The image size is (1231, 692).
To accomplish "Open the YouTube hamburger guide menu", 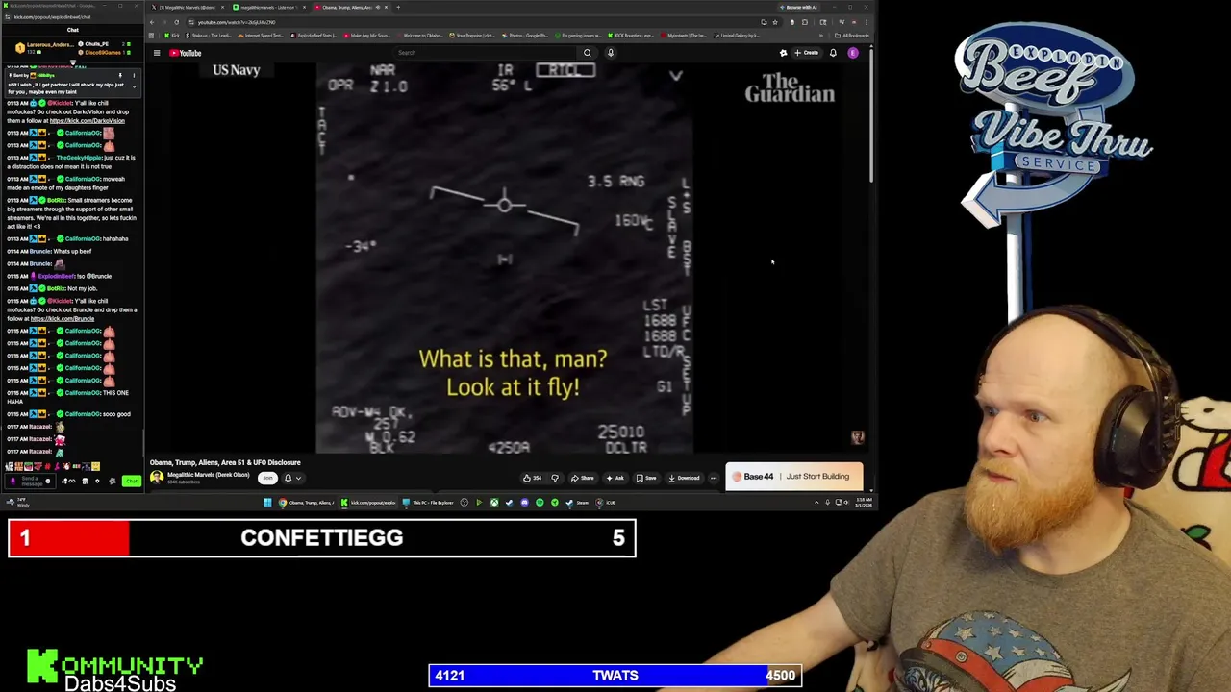I will pos(156,53).
